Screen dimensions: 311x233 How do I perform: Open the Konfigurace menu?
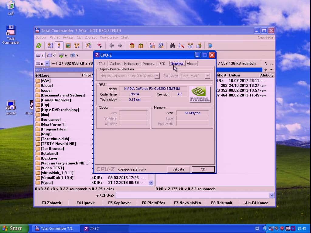[109, 37]
